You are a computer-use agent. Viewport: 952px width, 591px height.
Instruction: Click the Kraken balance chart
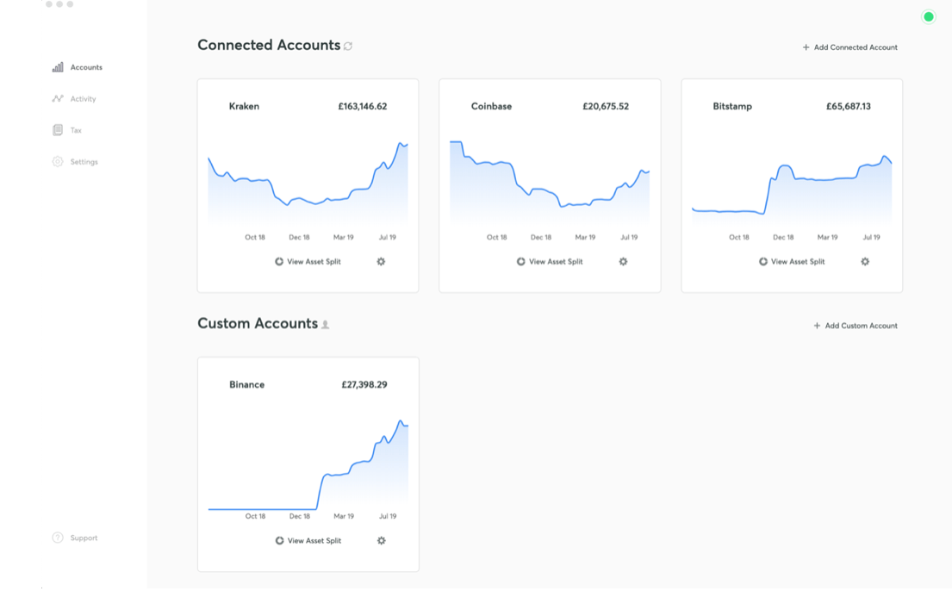point(308,183)
